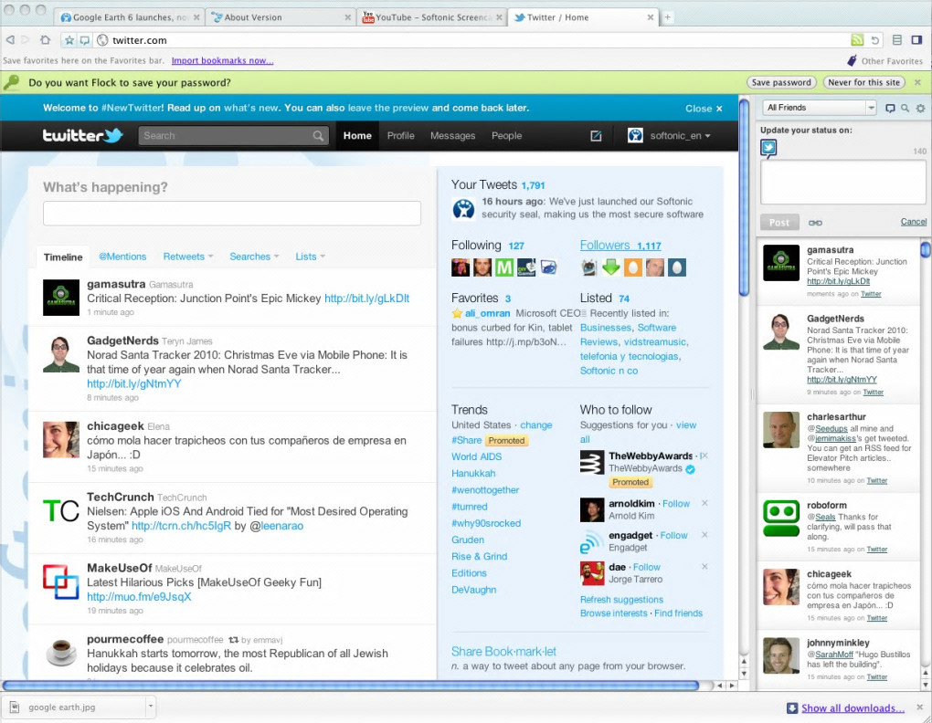Image resolution: width=932 pixels, height=723 pixels.
Task: Click the sidebar feed vertical scrollbar
Action: pos(926,248)
